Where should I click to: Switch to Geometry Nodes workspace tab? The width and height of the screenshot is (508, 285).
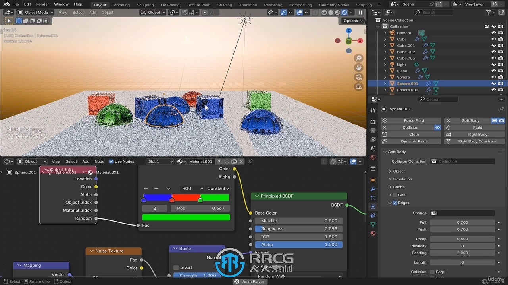tap(334, 5)
